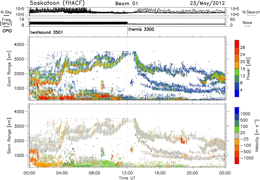Viewport: 260px width, 180px height.
Task: Pick the top red segment of Power colorbar
Action: click(x=237, y=44)
